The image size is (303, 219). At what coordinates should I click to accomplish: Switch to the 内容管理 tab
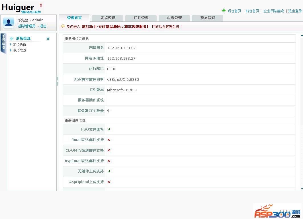[174, 18]
